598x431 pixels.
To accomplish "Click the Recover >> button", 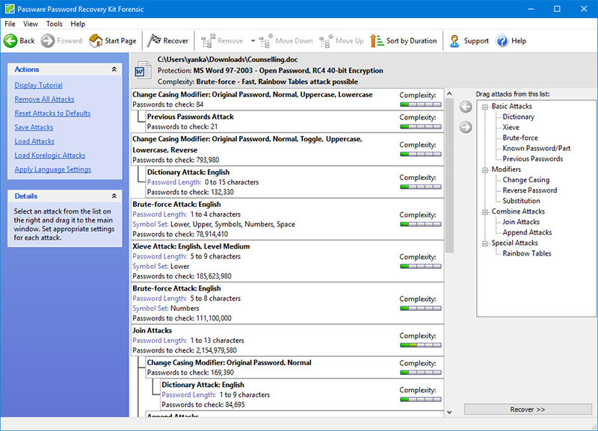I will (x=528, y=409).
